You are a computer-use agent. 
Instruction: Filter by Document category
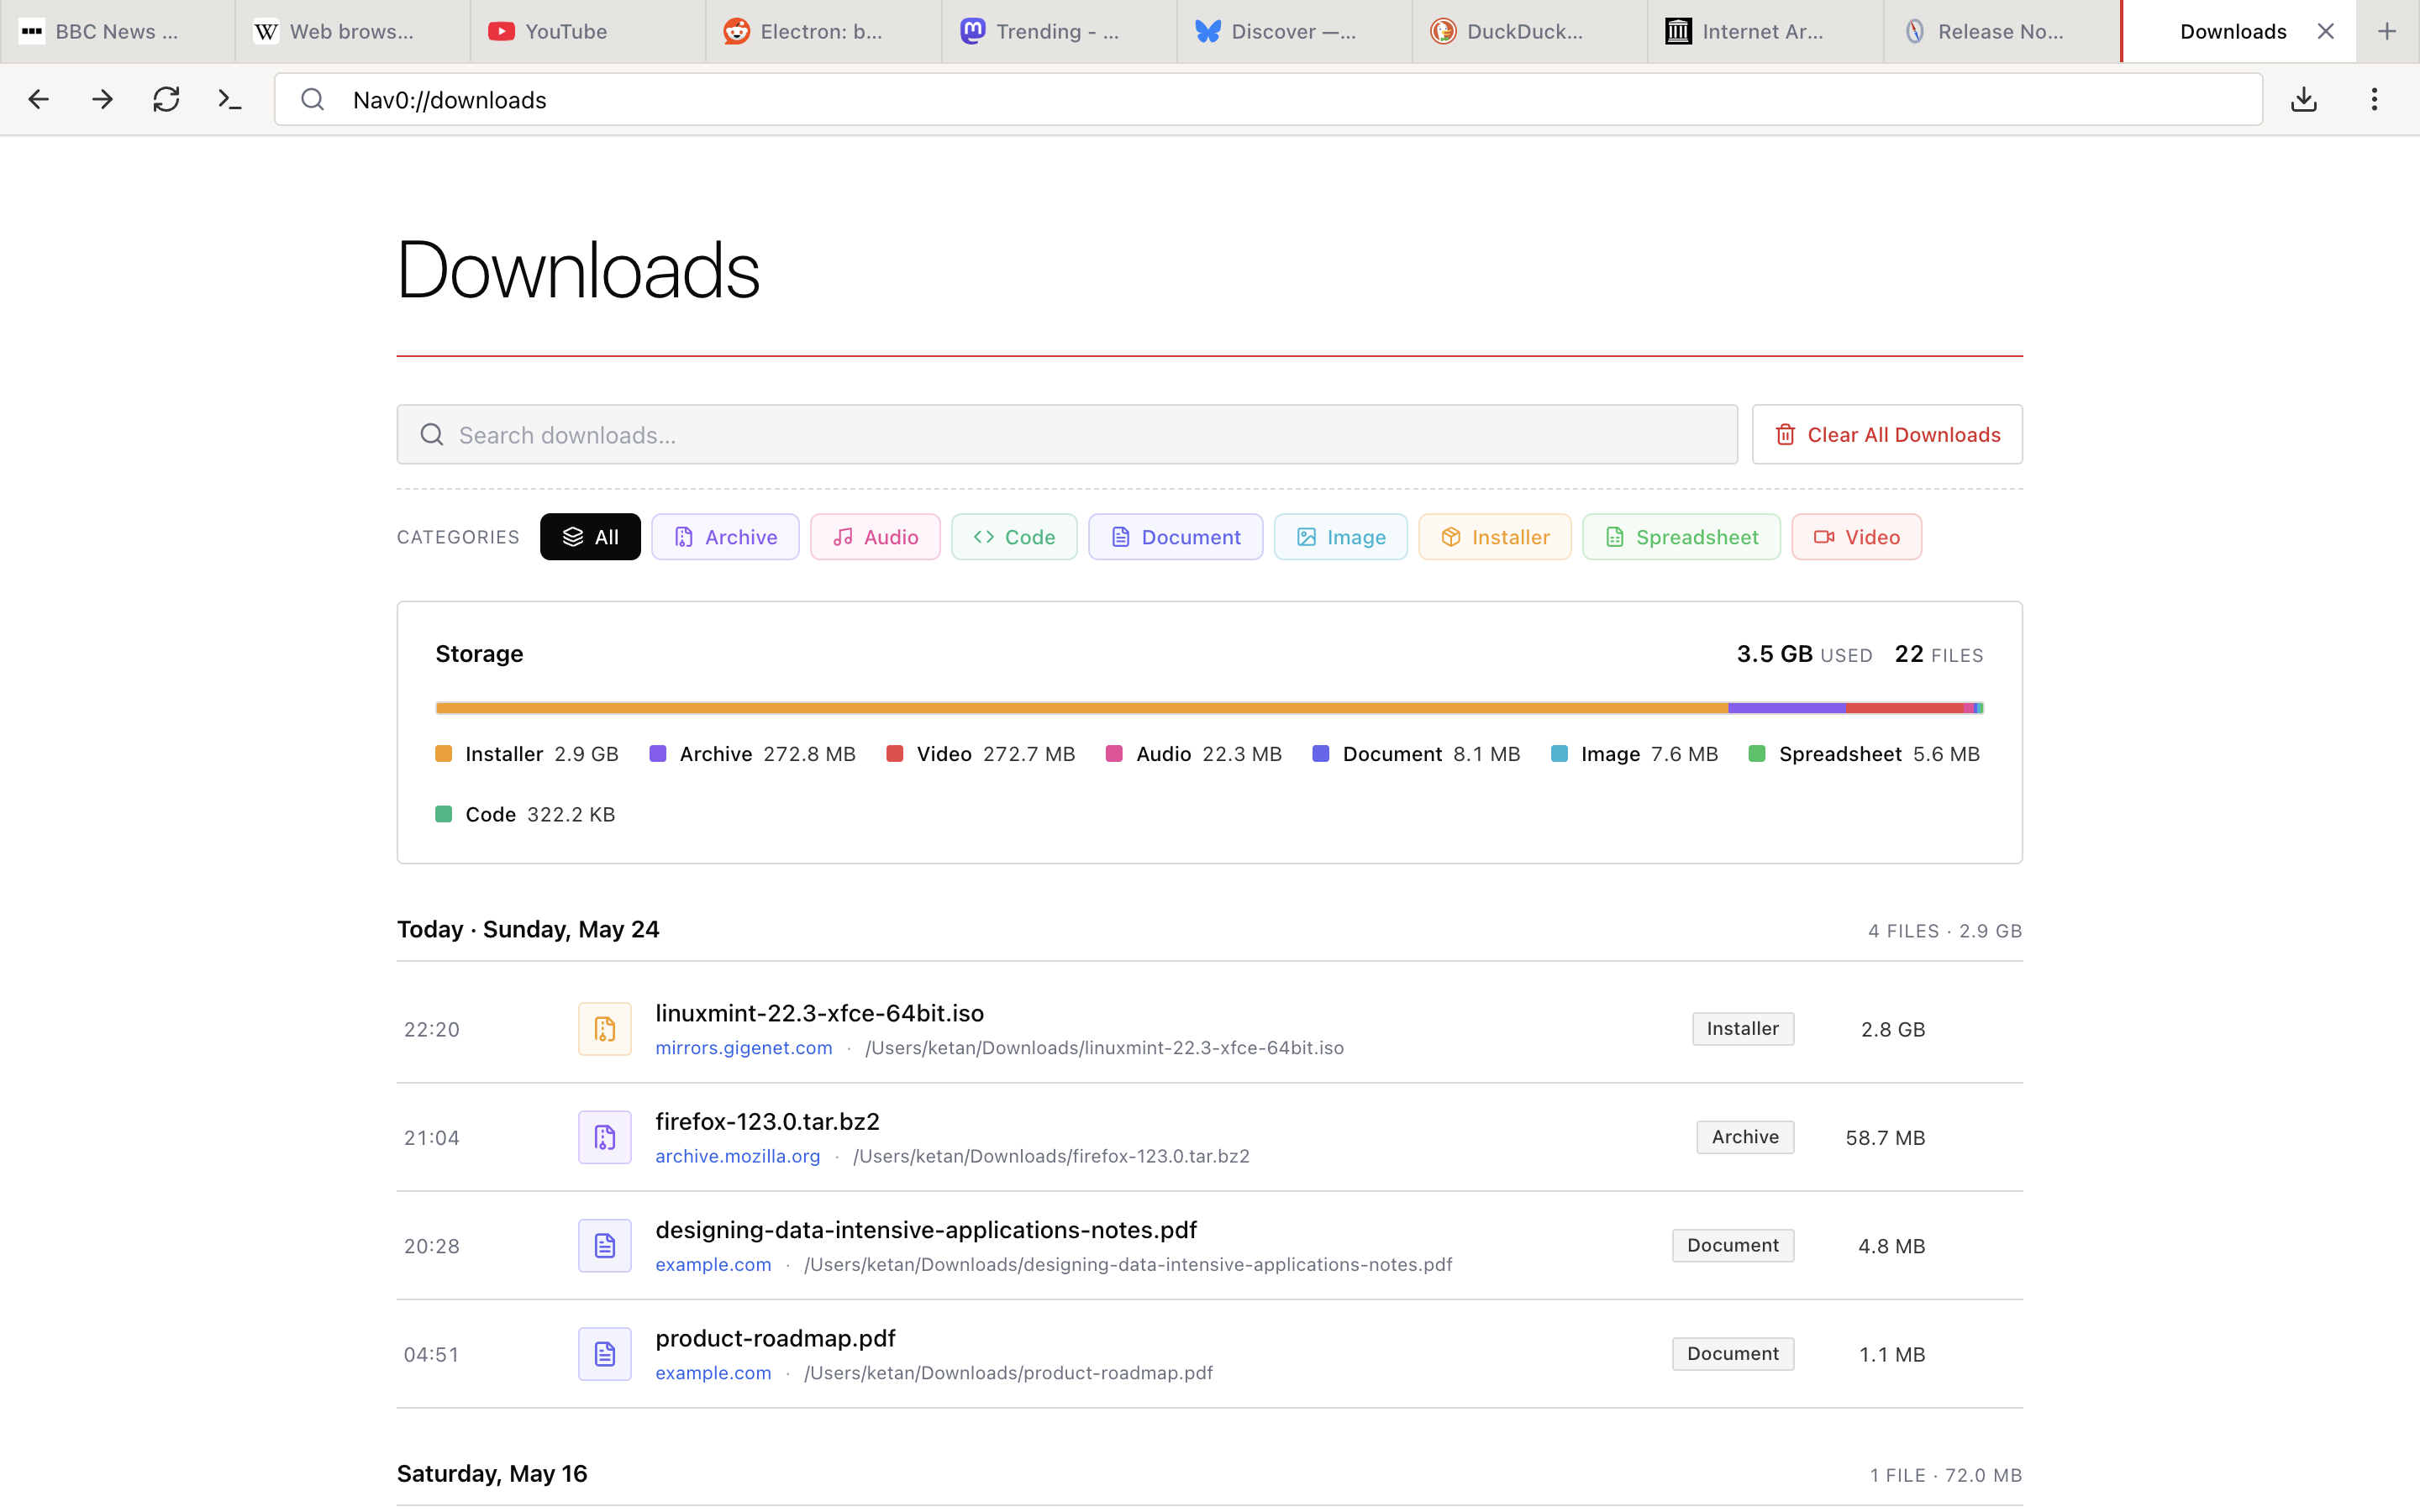1175,537
